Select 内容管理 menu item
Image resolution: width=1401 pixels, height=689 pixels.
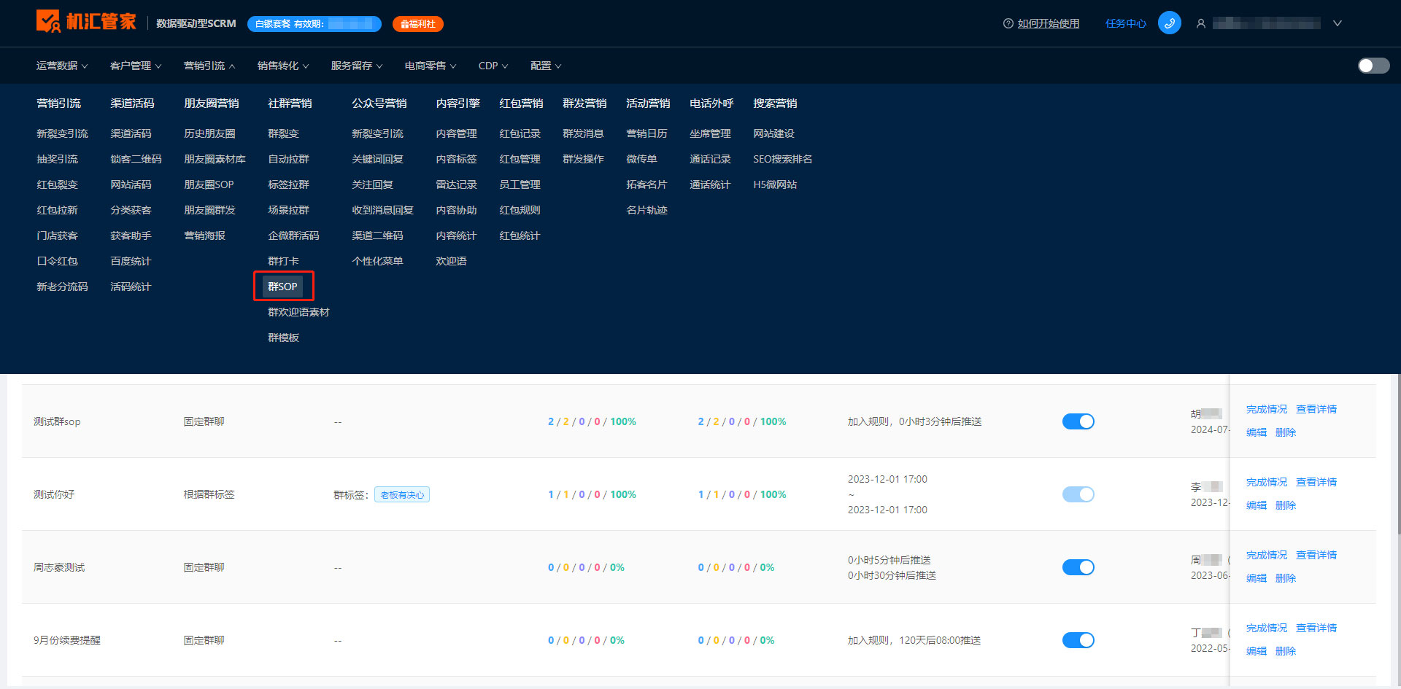click(x=457, y=133)
